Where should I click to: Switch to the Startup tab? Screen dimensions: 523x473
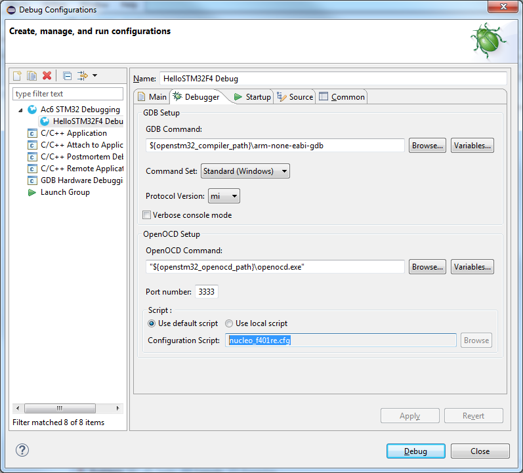252,97
